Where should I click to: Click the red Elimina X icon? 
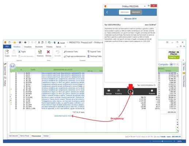pos(48,52)
